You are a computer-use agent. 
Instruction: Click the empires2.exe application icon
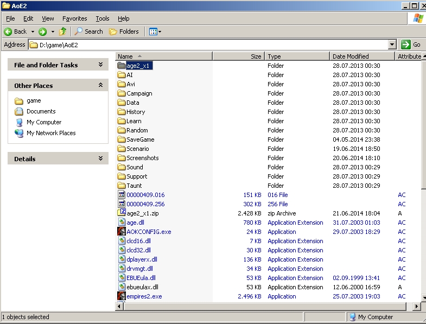[122, 296]
